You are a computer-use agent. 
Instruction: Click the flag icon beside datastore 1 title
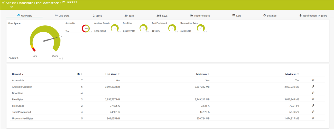click(x=64, y=2)
